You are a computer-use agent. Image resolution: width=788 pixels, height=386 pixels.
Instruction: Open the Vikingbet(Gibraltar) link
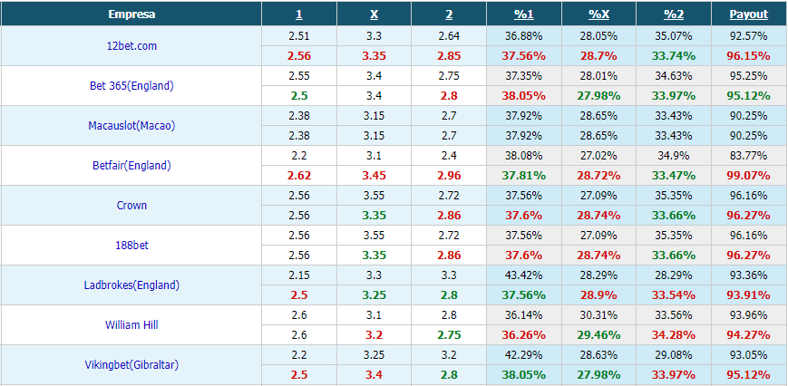(x=131, y=365)
